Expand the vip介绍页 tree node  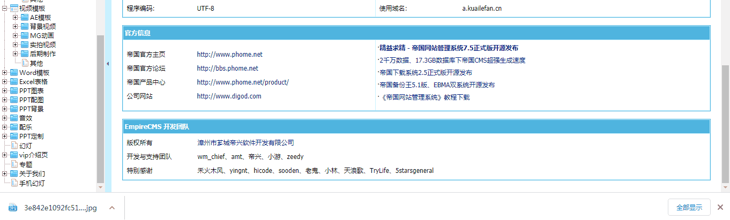[x=5, y=155]
